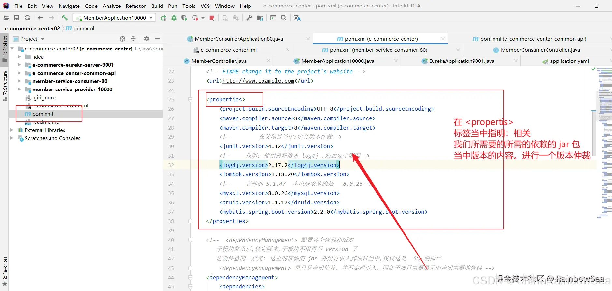Click the profiler run icon

click(195, 18)
